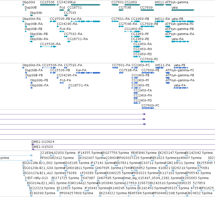Select the Obp99b gene label
This screenshot has height=197, width=215.
pos(36,13)
